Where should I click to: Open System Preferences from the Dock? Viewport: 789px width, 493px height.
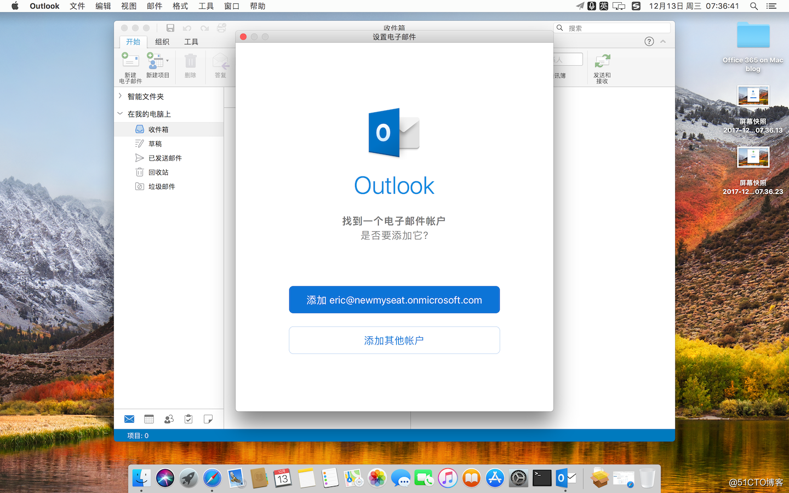pyautogui.click(x=518, y=478)
